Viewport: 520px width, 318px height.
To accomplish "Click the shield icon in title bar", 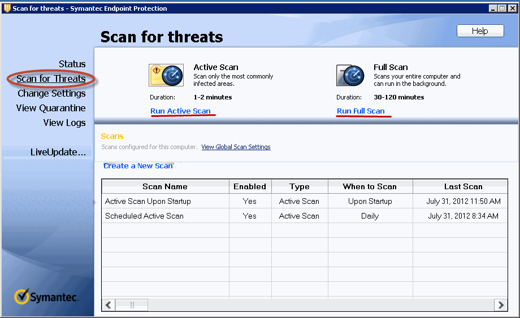I will [7, 8].
